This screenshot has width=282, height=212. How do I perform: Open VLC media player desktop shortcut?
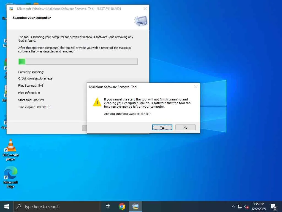pyautogui.click(x=11, y=150)
